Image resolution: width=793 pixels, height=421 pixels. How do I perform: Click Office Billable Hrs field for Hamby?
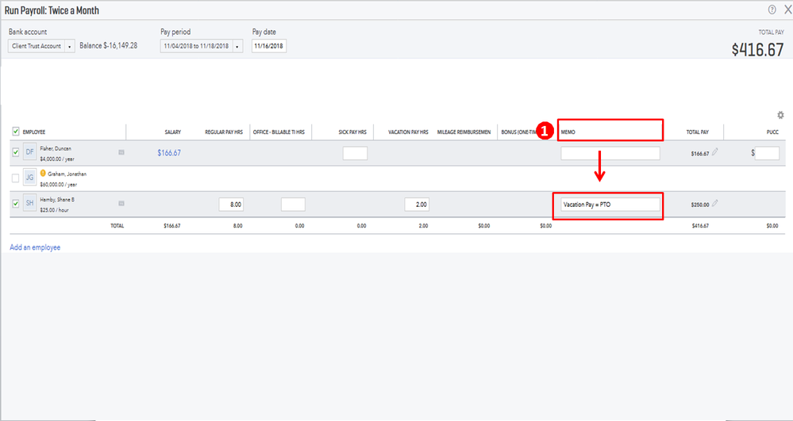(294, 205)
